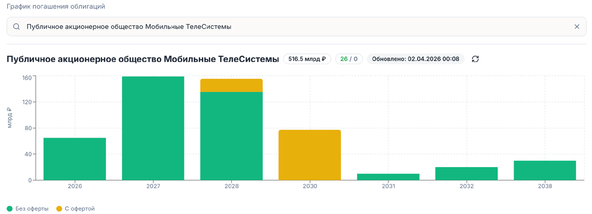Click the 2028 x-axis label
This screenshot has width=592, height=214.
[231, 186]
